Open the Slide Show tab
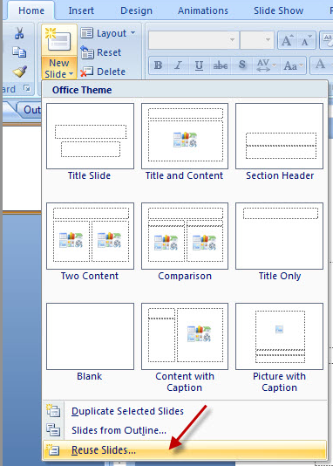This screenshot has height=466, width=333. [278, 10]
